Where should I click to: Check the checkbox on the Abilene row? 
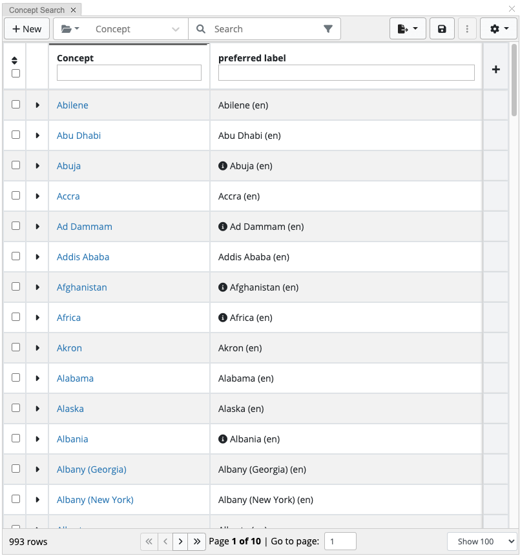[x=14, y=104]
